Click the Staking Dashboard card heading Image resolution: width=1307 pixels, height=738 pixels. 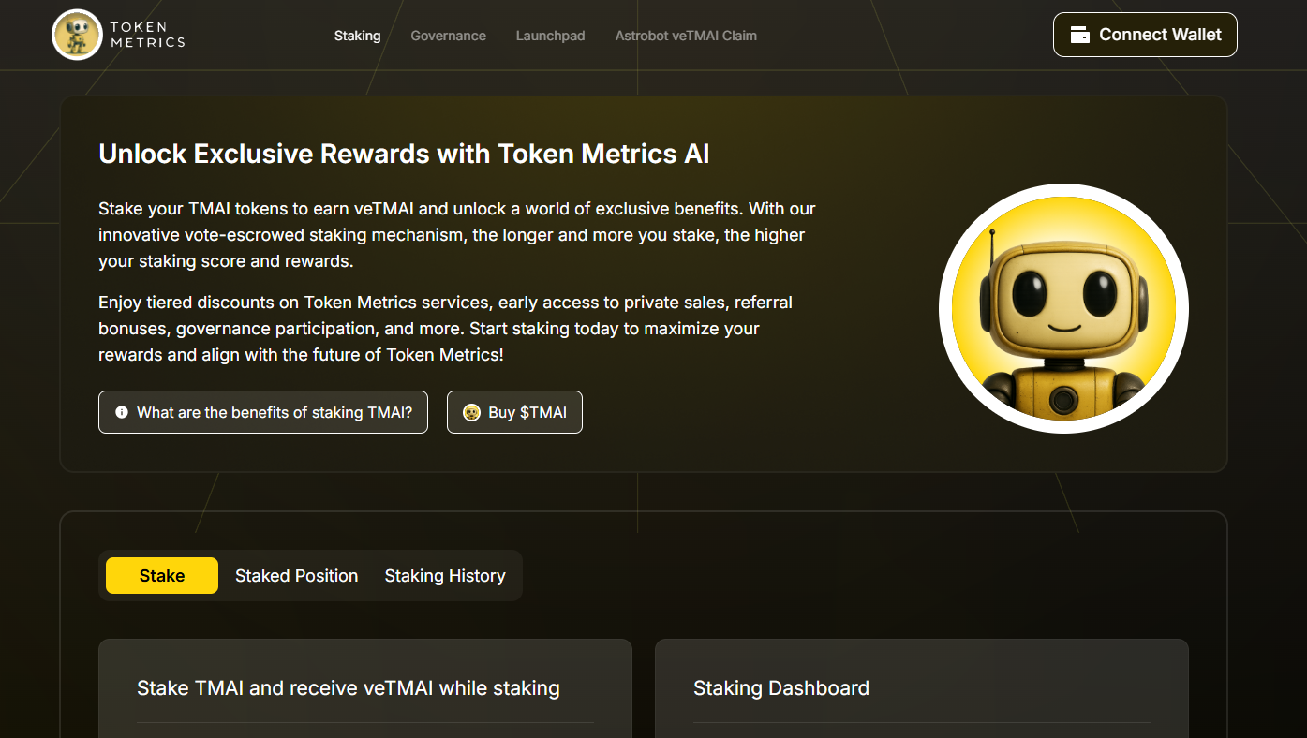click(780, 687)
